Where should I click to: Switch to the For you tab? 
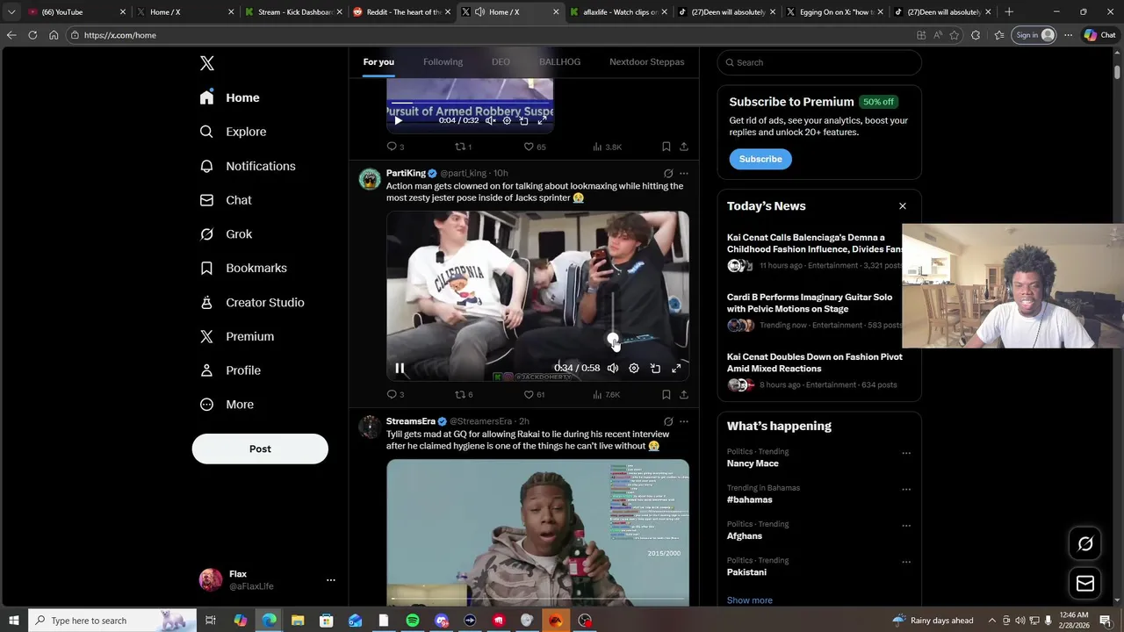[378, 61]
